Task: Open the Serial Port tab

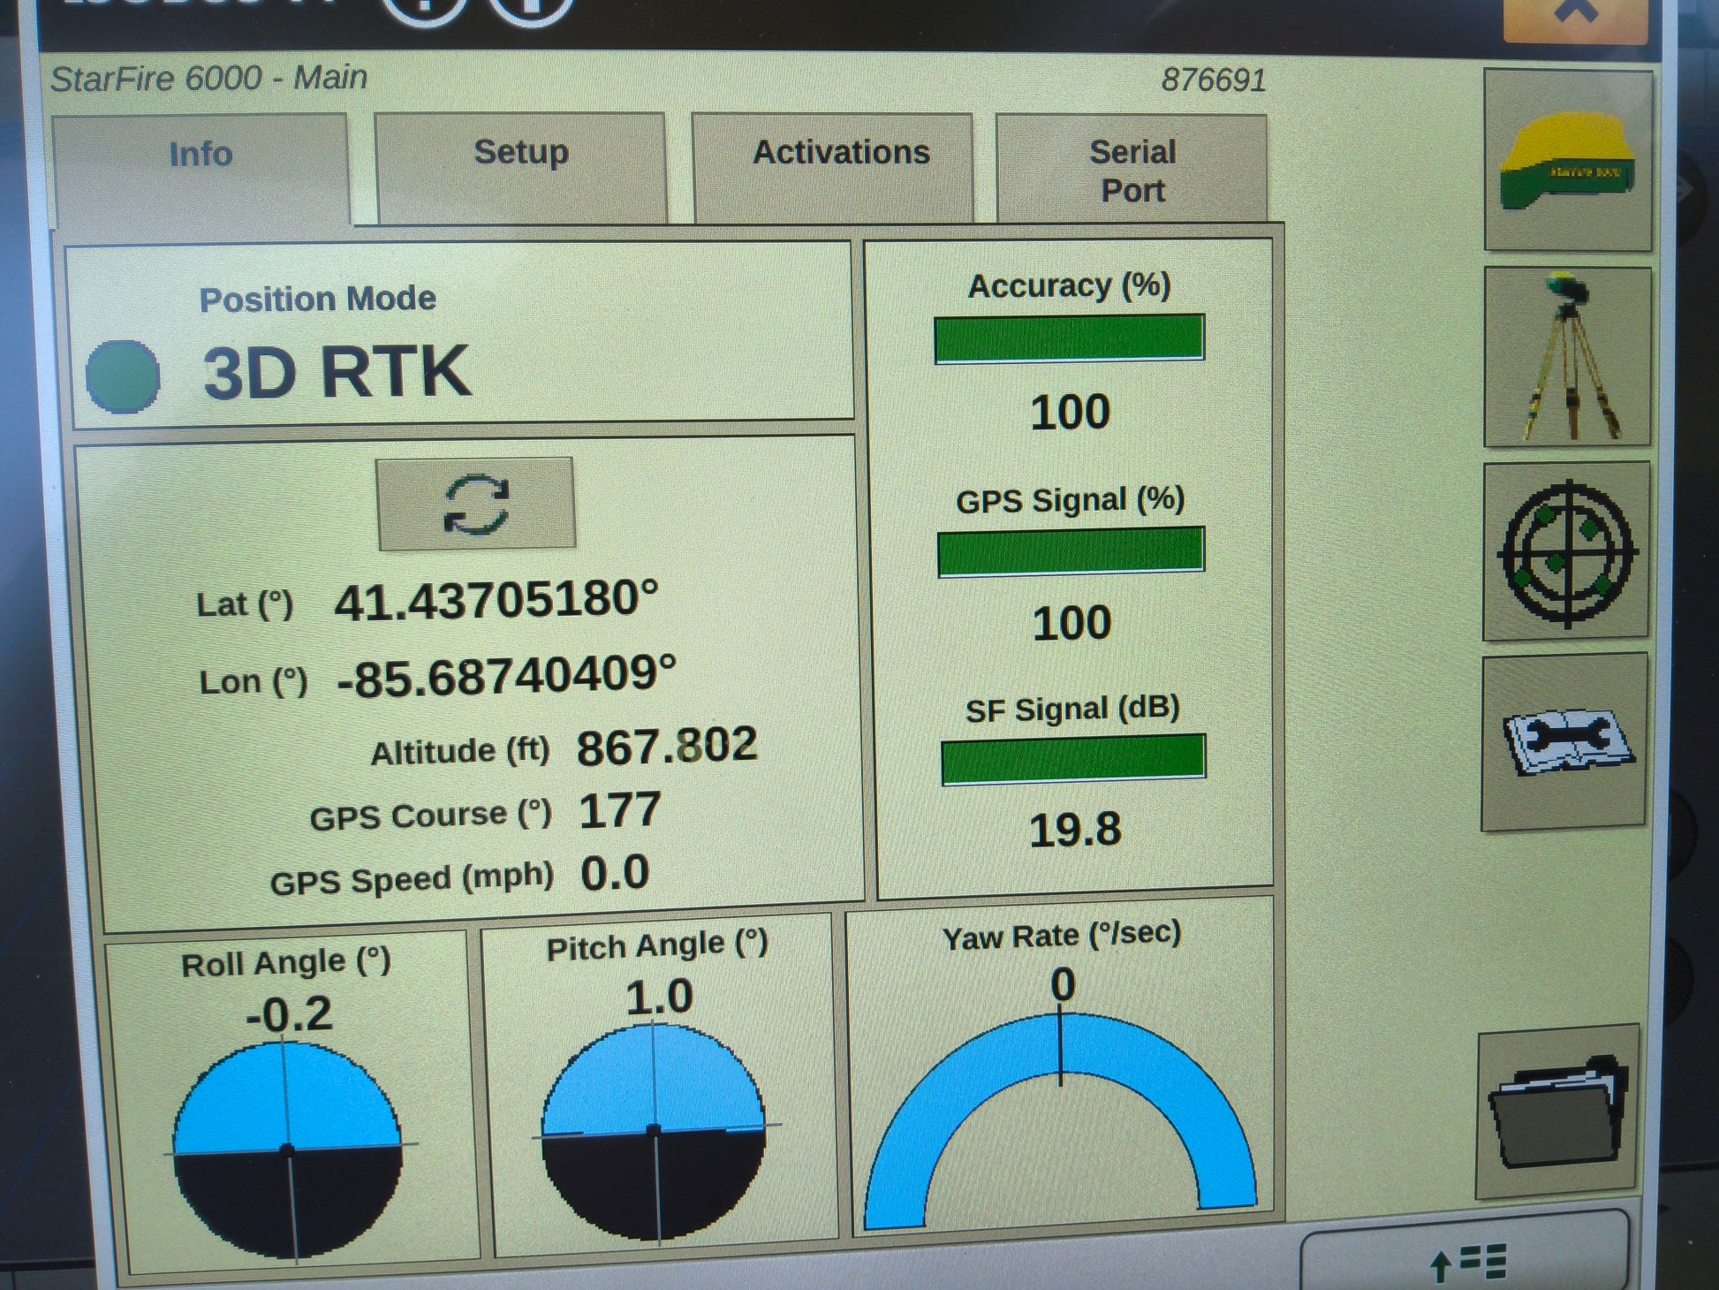Action: (1132, 170)
